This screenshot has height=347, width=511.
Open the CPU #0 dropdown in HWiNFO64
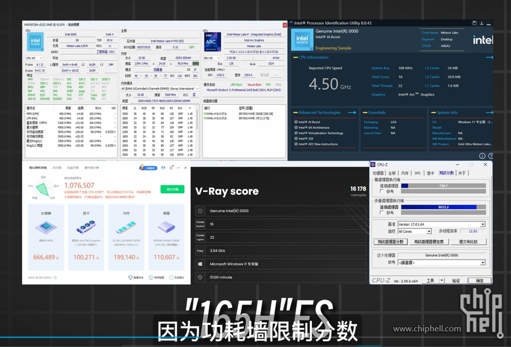coord(34,58)
